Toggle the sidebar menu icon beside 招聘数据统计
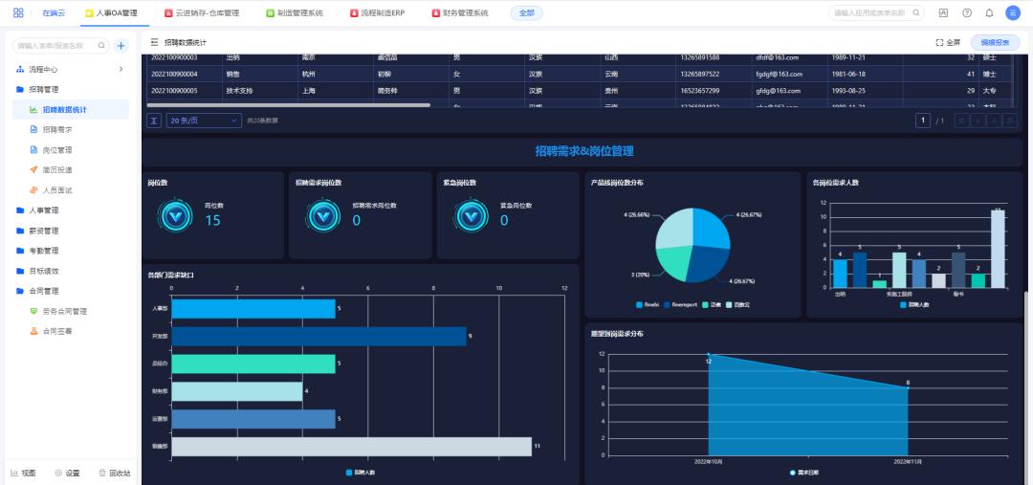Image resolution: width=1033 pixels, height=485 pixels. [x=155, y=43]
